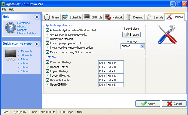Screen dimensions: 188x115
Task: Open the Help menu in menu bar
Action: coord(12,9)
